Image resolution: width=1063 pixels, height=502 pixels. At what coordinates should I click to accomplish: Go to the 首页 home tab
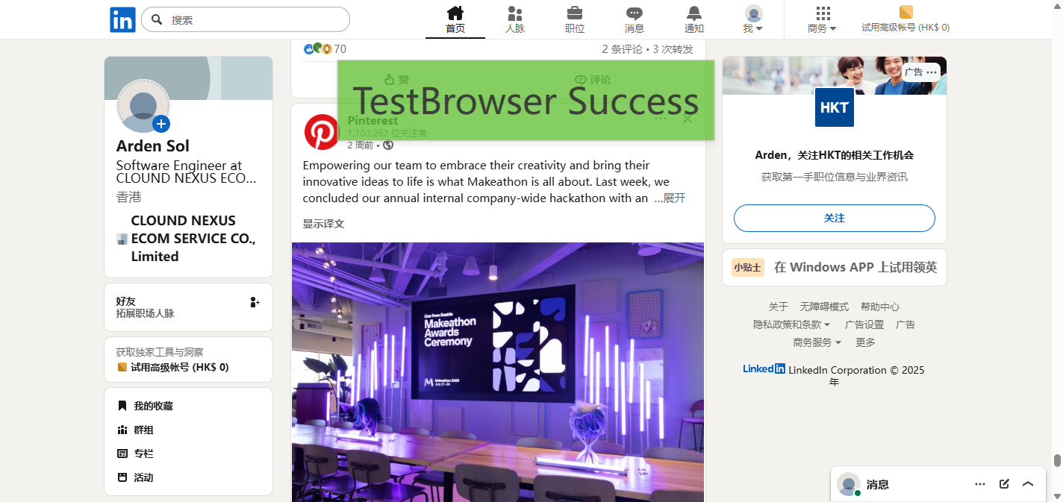[x=455, y=19]
